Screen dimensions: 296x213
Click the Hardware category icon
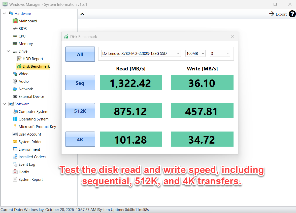point(11,13)
